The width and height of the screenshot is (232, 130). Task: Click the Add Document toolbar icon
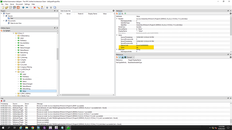tap(47, 8)
